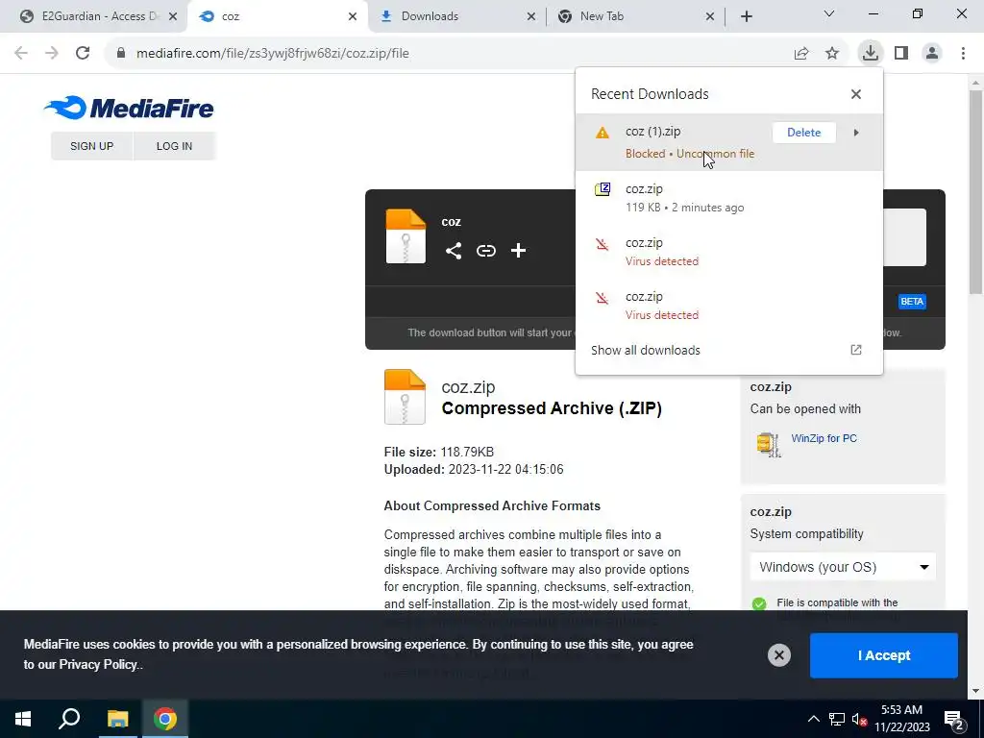Click the muted volume icon in tray
Viewport: 984px width, 738px height.
pos(859,719)
